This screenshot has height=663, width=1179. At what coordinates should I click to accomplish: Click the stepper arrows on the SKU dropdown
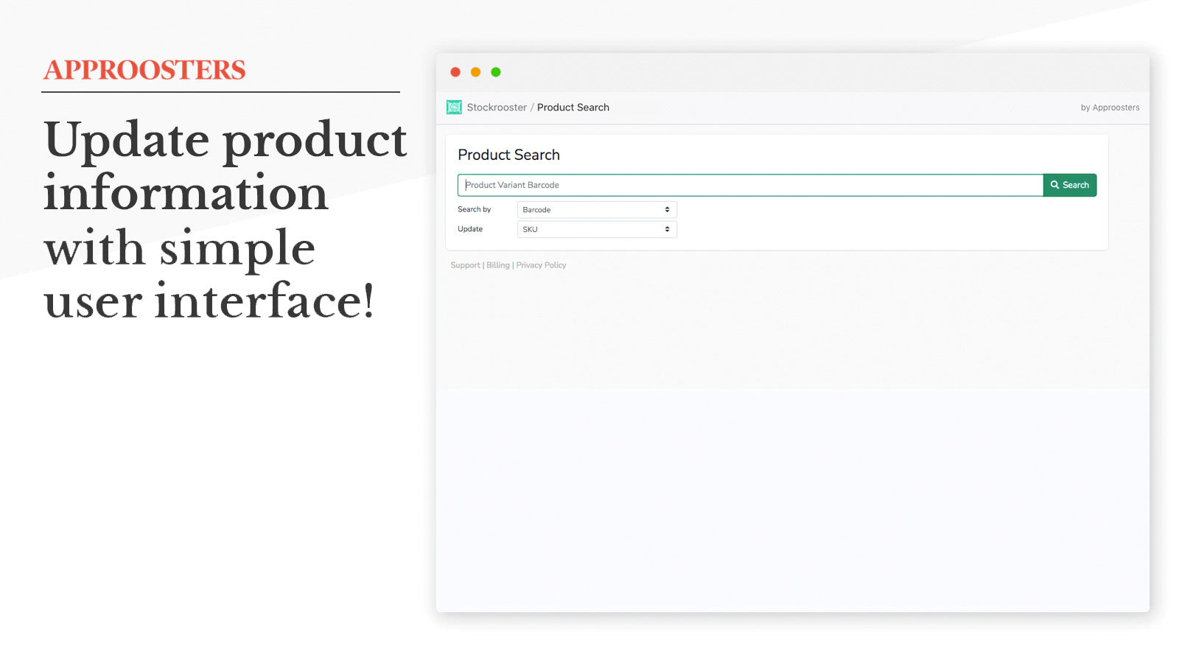click(667, 229)
